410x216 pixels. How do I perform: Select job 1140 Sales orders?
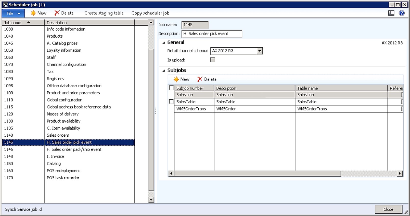click(68, 135)
